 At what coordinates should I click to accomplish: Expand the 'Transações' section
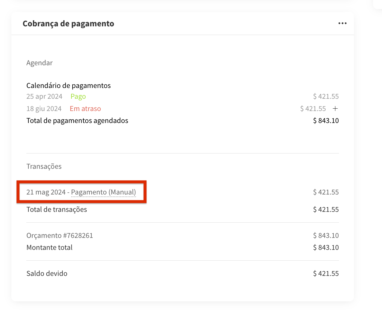coord(44,166)
